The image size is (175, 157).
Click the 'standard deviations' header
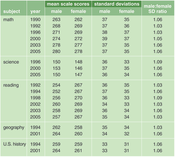tap(117, 4)
